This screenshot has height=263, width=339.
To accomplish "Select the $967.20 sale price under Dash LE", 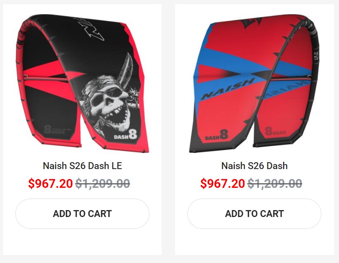I will [50, 184].
